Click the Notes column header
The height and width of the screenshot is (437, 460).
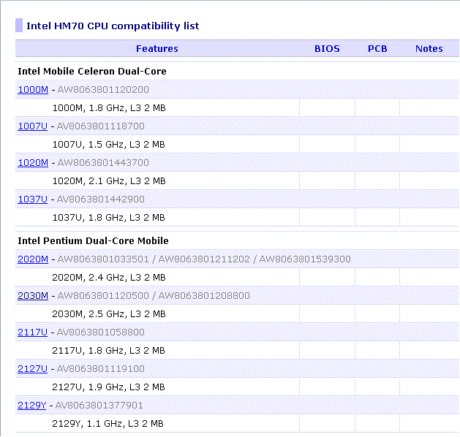429,49
